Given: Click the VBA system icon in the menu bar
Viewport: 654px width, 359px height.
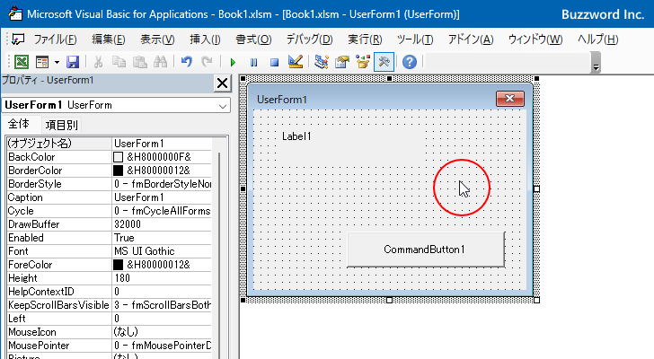Looking at the screenshot, I should (x=18, y=39).
